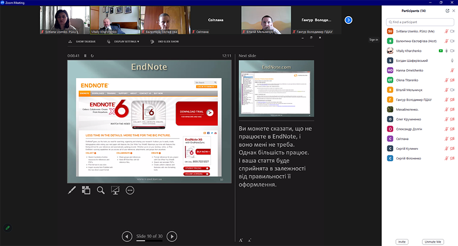Select Михайлютенко's camouflage avatar
The image size is (458, 246).
click(x=390, y=109)
